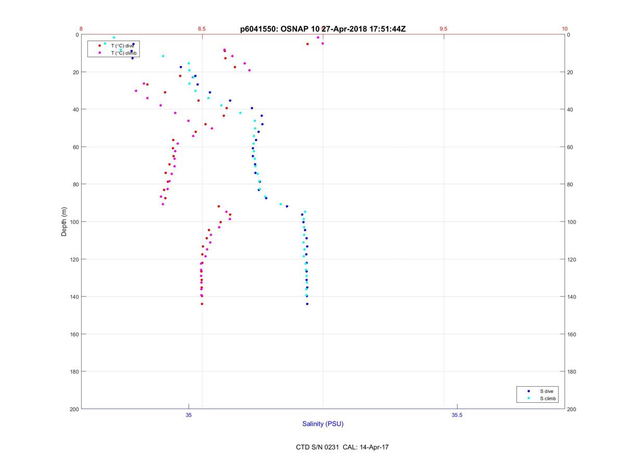Click the '20' tick on the right depth axis
This screenshot has height=460, width=624.
570,72
